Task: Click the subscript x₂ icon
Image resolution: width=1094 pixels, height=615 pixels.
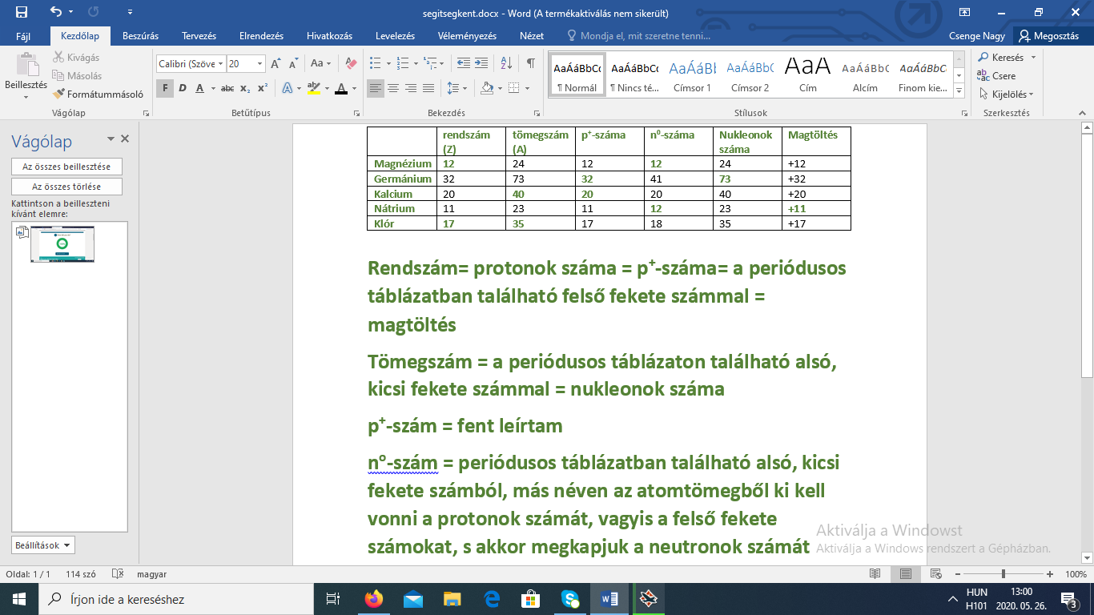Action: click(245, 88)
